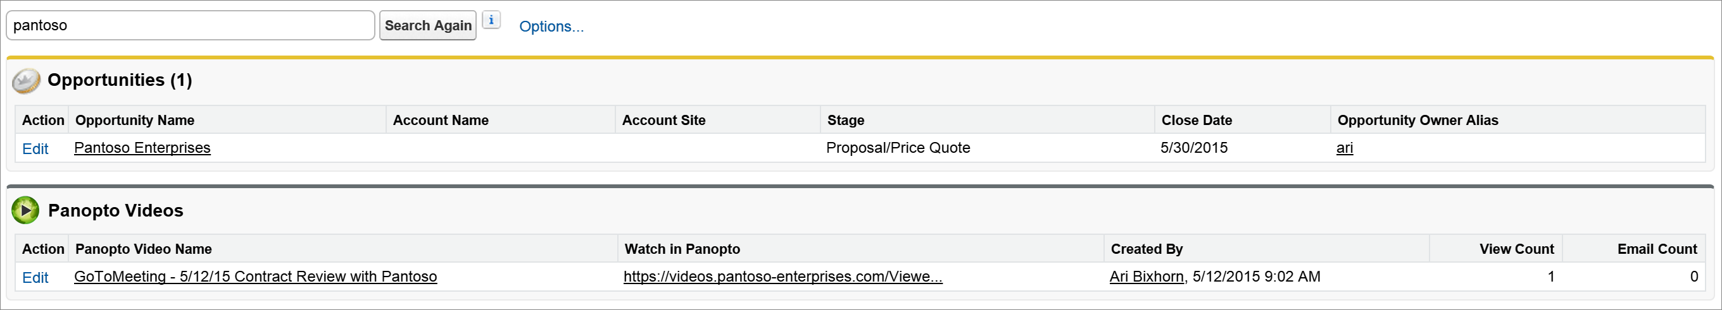The width and height of the screenshot is (1722, 310).
Task: Sort opportunities by Close Date
Action: pos(1197,120)
